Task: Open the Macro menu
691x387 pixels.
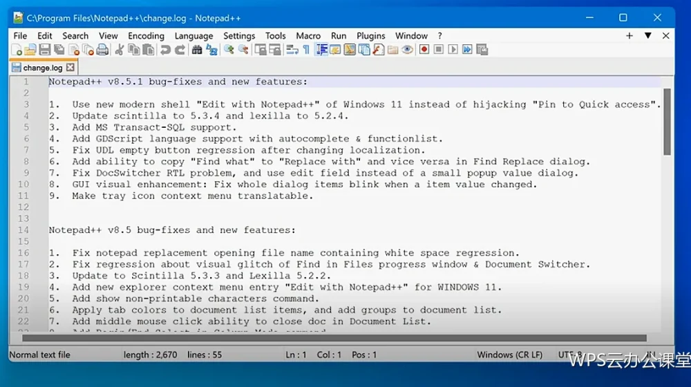Action: (x=308, y=36)
